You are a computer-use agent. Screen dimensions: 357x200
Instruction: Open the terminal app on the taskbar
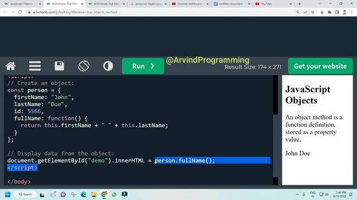pyautogui.click(x=124, y=194)
